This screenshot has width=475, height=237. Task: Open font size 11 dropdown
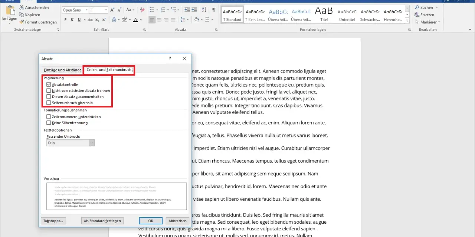[x=106, y=10]
